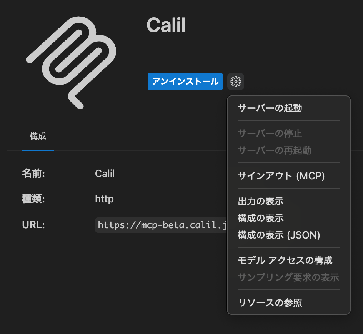Select 構成の表示 to view configuration
The width and height of the screenshot is (363, 334).
click(x=261, y=218)
